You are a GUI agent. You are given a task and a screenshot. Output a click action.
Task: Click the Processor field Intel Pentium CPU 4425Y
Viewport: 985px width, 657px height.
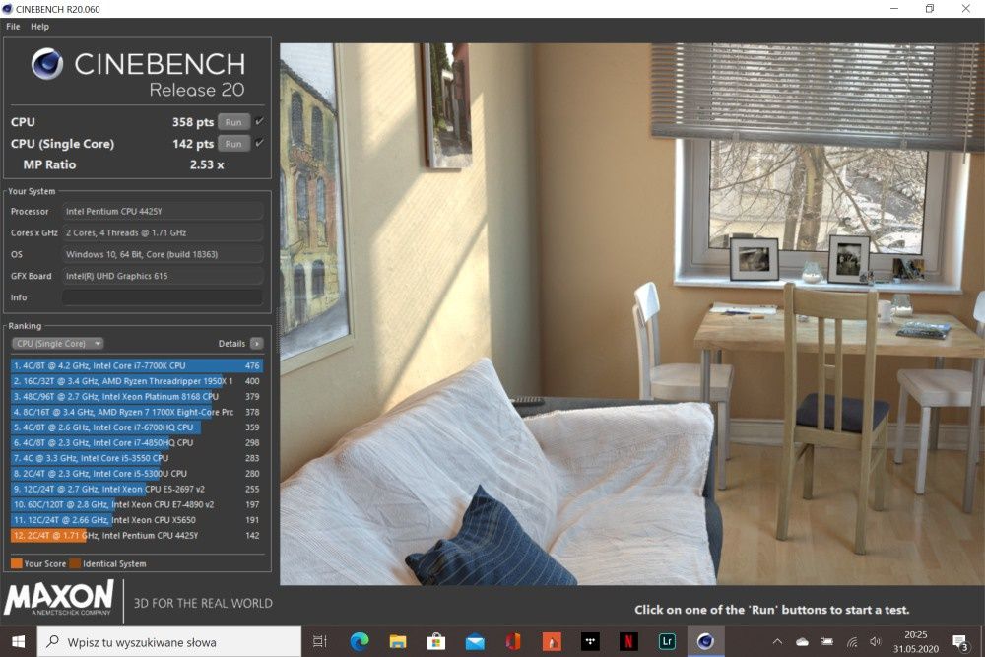pos(163,211)
